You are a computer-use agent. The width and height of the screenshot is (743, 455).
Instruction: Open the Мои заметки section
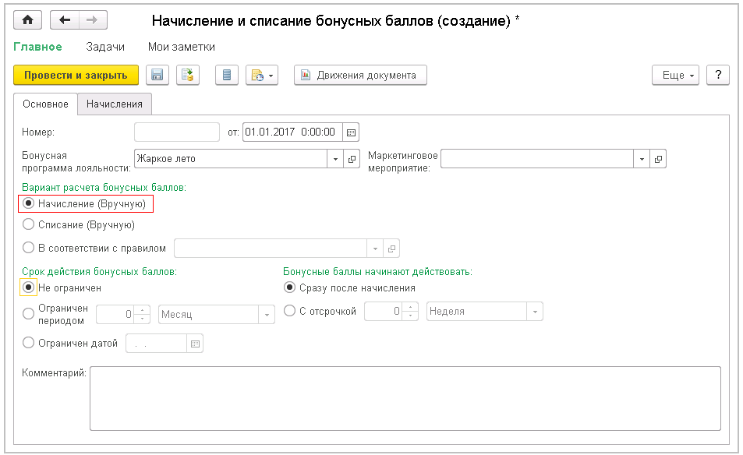pyautogui.click(x=182, y=47)
